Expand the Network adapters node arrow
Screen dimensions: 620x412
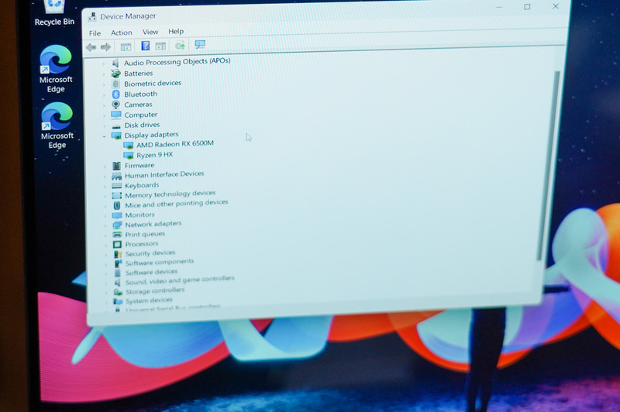105,225
